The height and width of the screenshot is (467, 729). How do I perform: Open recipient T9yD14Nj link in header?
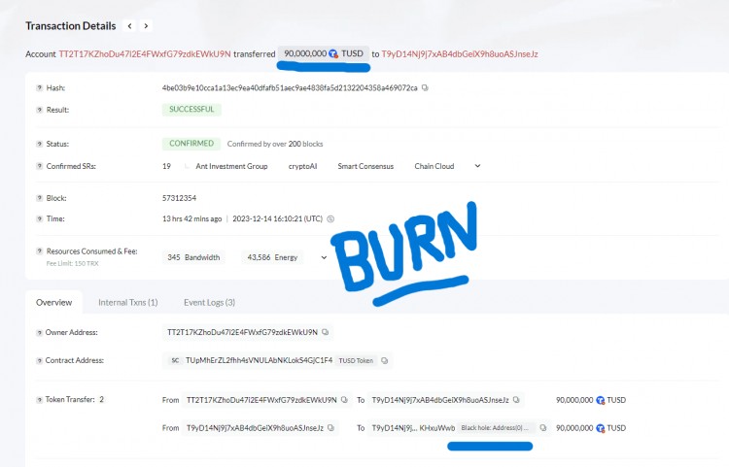pyautogui.click(x=460, y=53)
